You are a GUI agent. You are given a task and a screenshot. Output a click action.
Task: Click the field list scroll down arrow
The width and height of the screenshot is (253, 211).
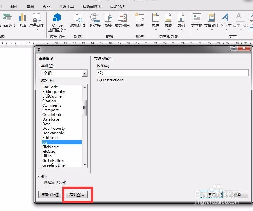coord(85,165)
